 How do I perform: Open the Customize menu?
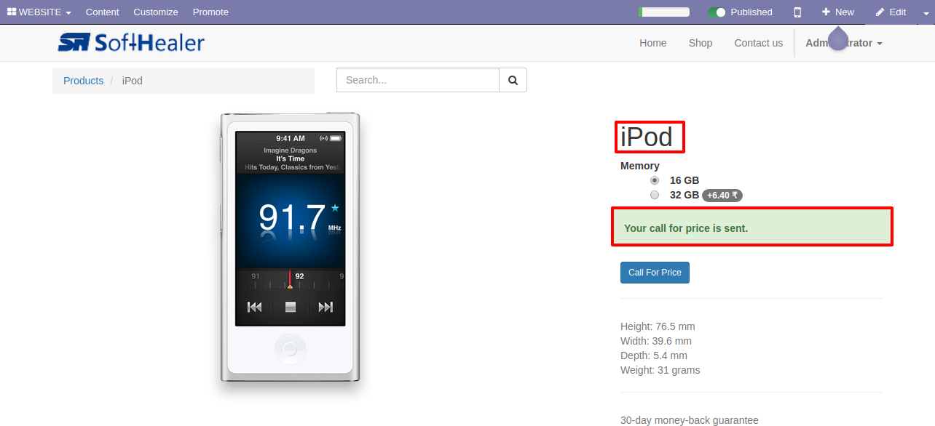[x=156, y=12]
